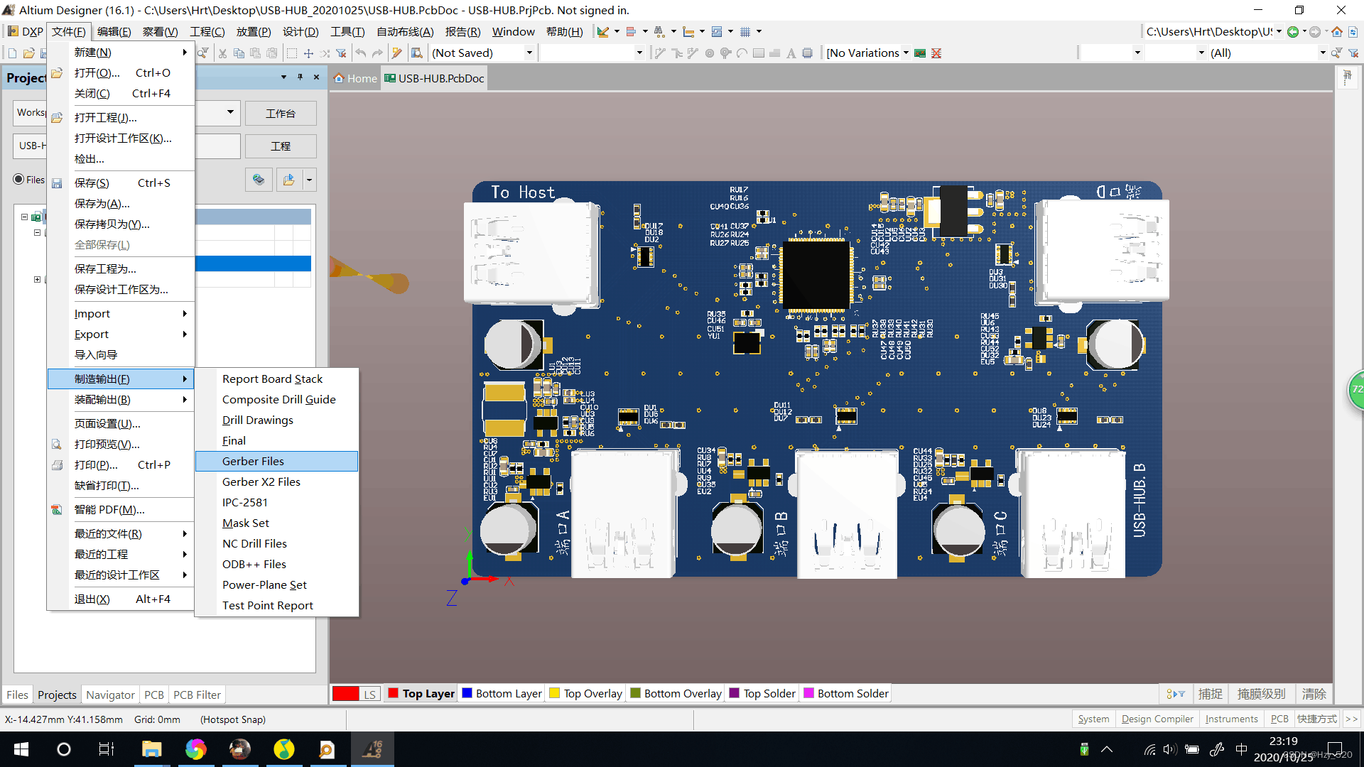1364x767 pixels.
Task: Click the LS layer set button
Action: click(369, 694)
